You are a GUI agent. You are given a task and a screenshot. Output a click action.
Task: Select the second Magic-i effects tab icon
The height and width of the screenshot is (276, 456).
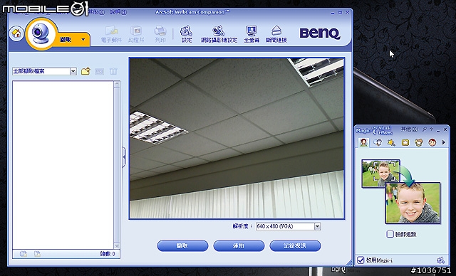pos(378,142)
